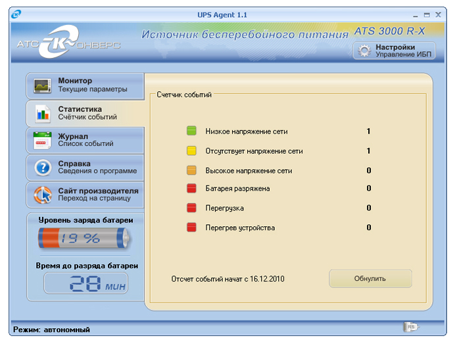This screenshot has height=342, width=455.
Task: Click the Монитор oscilloscope icon
Action: (x=42, y=86)
